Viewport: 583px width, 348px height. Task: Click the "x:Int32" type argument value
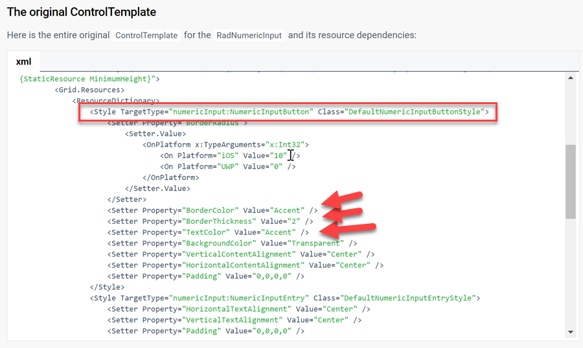coord(285,144)
